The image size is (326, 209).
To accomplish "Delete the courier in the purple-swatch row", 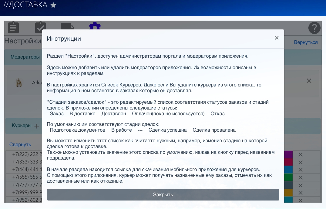I will pyautogui.click(x=301, y=154).
